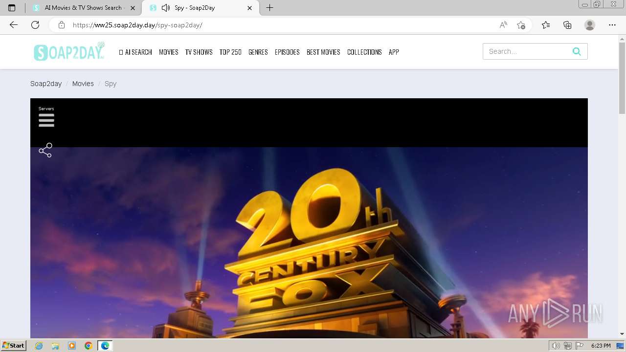Launch Internet Explorer from taskbar
Screen dimensions: 626x352
tap(39, 346)
